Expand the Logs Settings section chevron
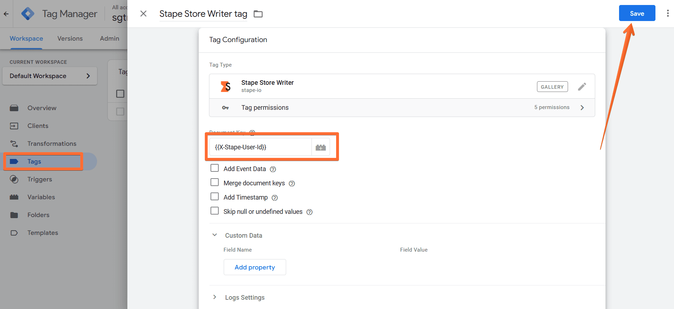This screenshot has width=674, height=309. pos(214,297)
